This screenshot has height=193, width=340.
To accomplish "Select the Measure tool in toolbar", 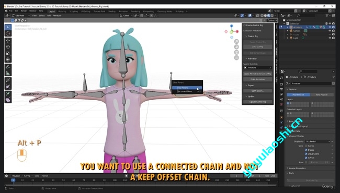I will [8, 73].
